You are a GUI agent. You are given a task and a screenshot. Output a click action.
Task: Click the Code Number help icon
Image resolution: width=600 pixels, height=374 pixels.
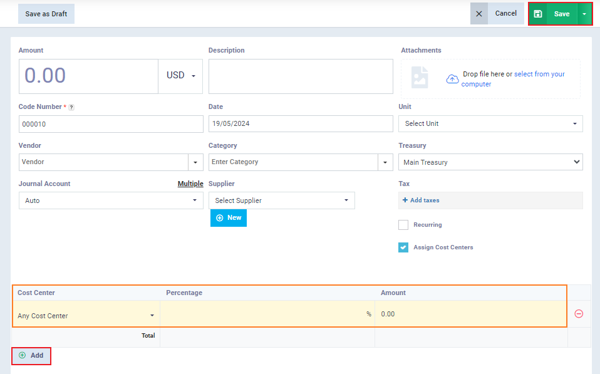pyautogui.click(x=71, y=108)
